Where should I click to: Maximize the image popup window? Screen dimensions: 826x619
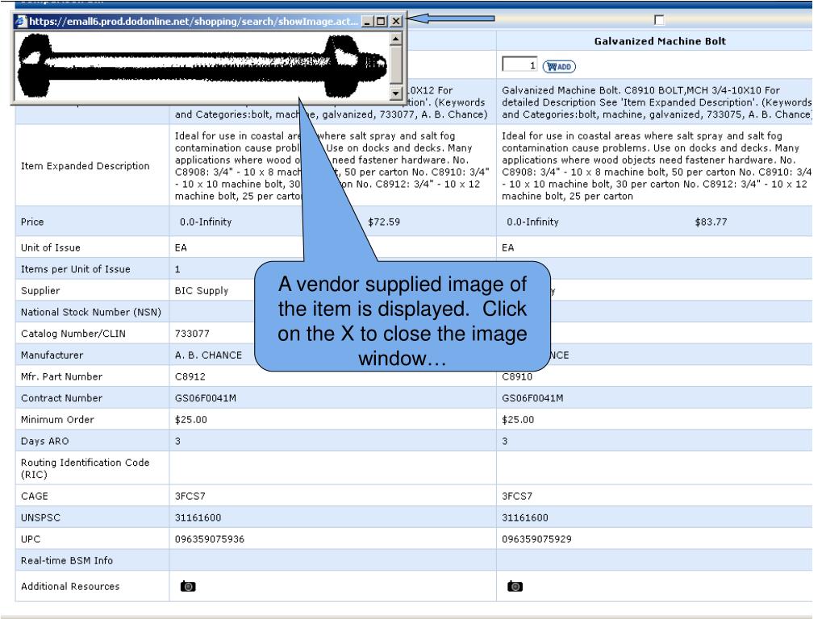[381, 21]
